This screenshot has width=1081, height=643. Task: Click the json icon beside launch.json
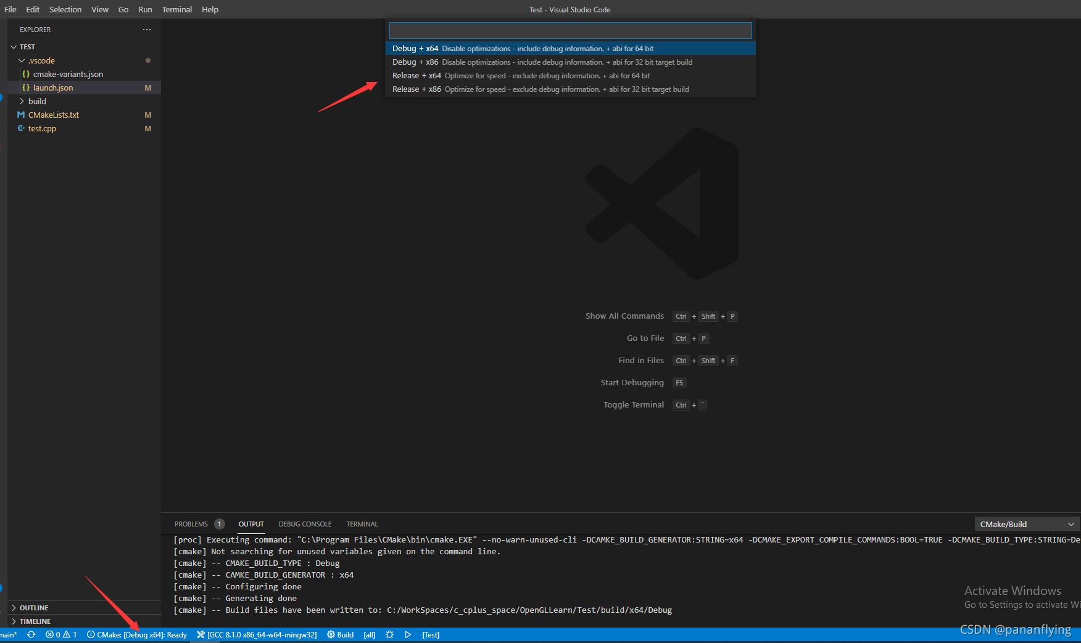pos(26,88)
